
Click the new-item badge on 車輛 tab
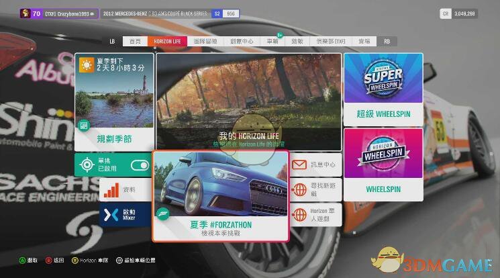click(280, 35)
